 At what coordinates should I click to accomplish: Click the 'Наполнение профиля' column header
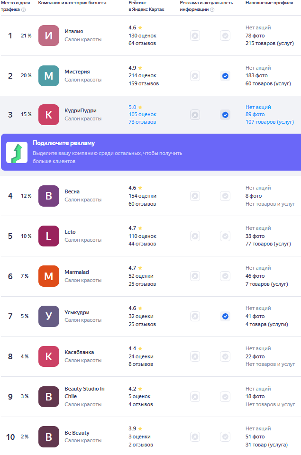click(269, 3)
